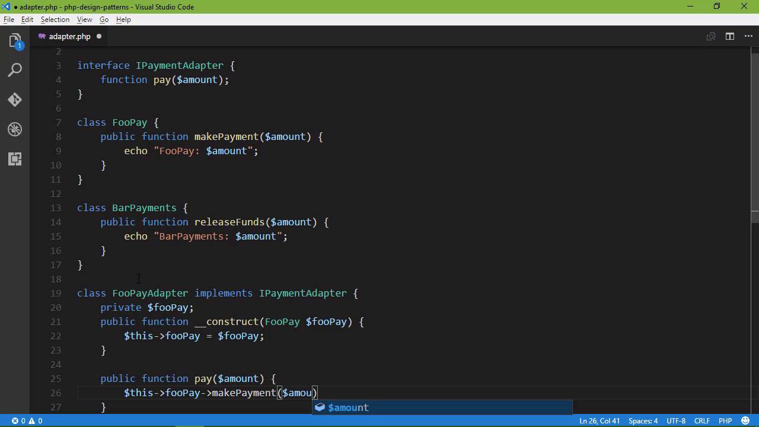Image resolution: width=759 pixels, height=427 pixels.
Task: Open the Extensions view in activity bar
Action: tap(15, 159)
